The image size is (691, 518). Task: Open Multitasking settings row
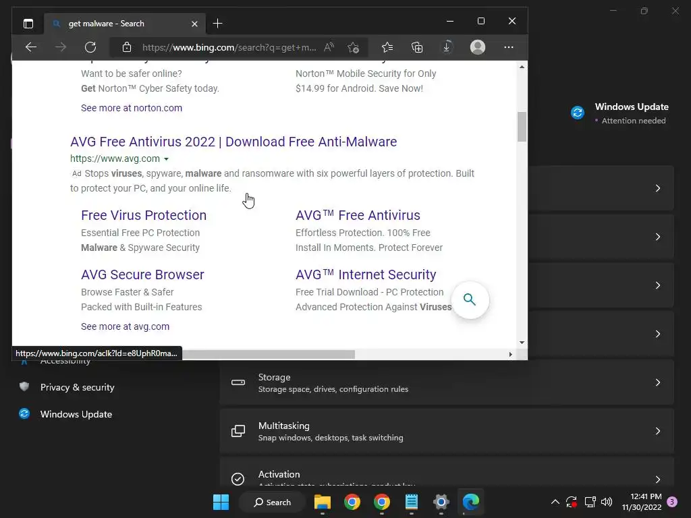[x=447, y=431]
